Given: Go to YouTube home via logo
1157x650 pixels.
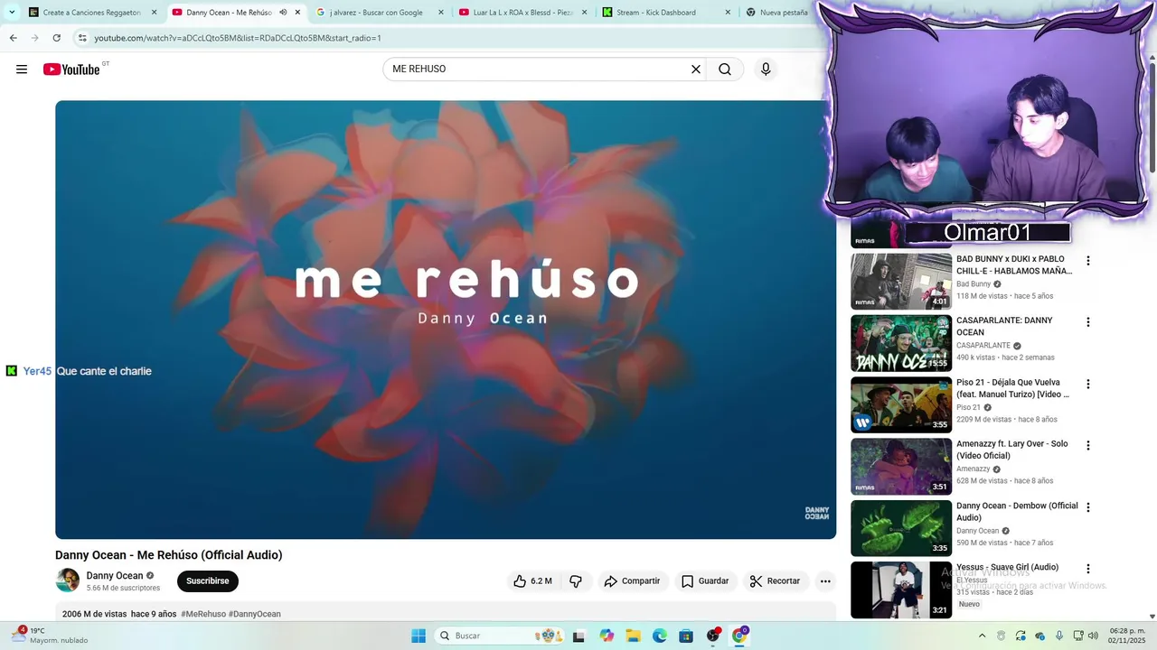Looking at the screenshot, I should point(71,70).
